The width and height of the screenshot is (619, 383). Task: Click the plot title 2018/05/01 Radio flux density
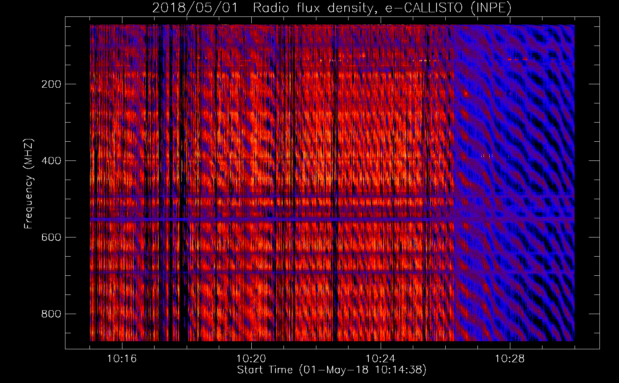pos(332,8)
